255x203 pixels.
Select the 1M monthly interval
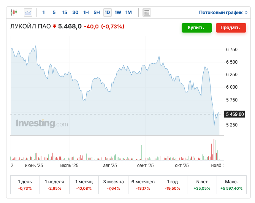[x=128, y=12]
